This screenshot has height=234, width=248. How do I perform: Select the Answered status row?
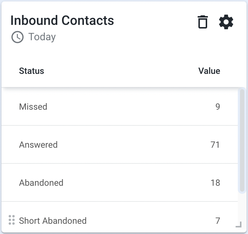tap(120, 144)
